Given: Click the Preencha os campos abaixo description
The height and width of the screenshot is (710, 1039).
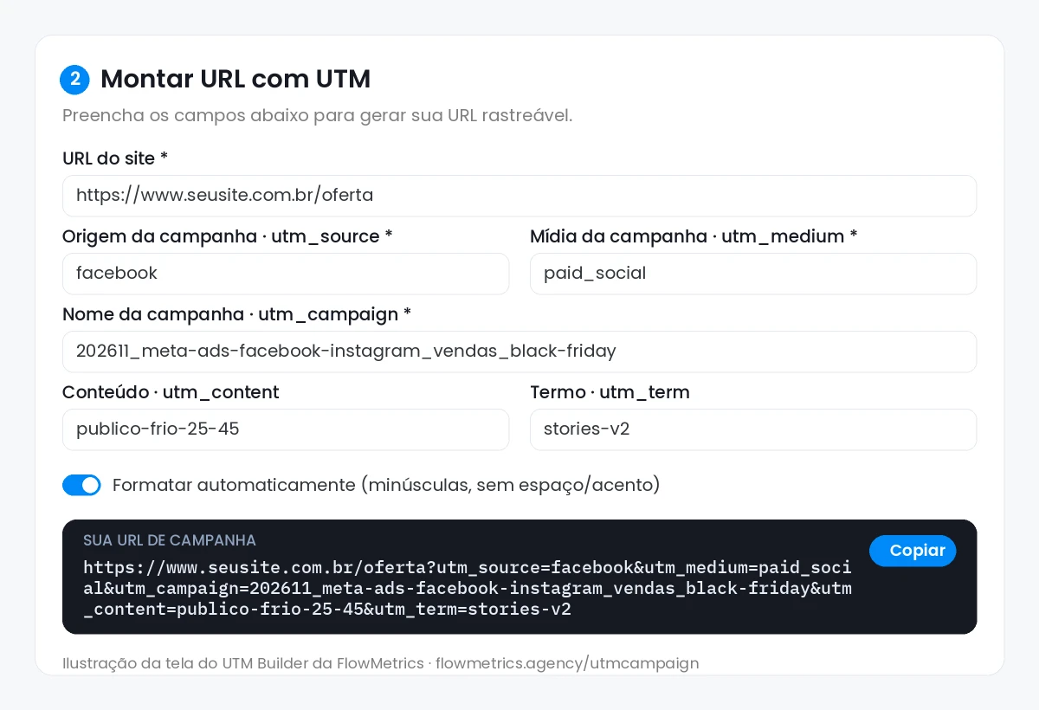Looking at the screenshot, I should tap(317, 115).
